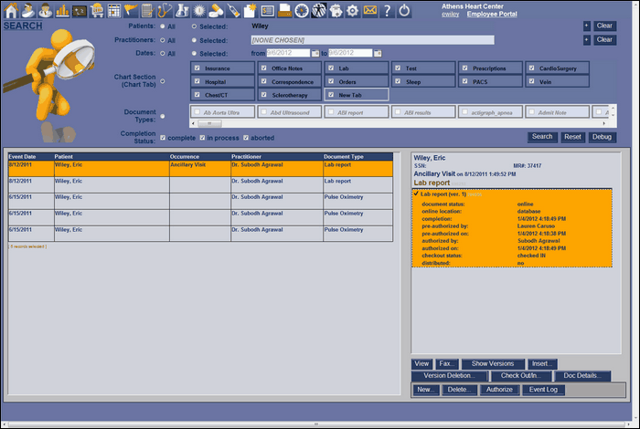This screenshot has height=429, width=640.
Task: Click the Event Log button
Action: 543,390
